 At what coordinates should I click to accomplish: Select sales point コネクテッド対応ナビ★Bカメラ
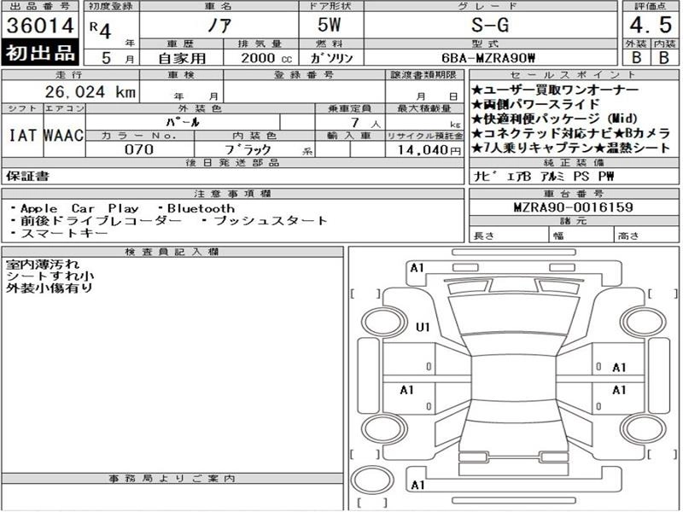click(570, 133)
